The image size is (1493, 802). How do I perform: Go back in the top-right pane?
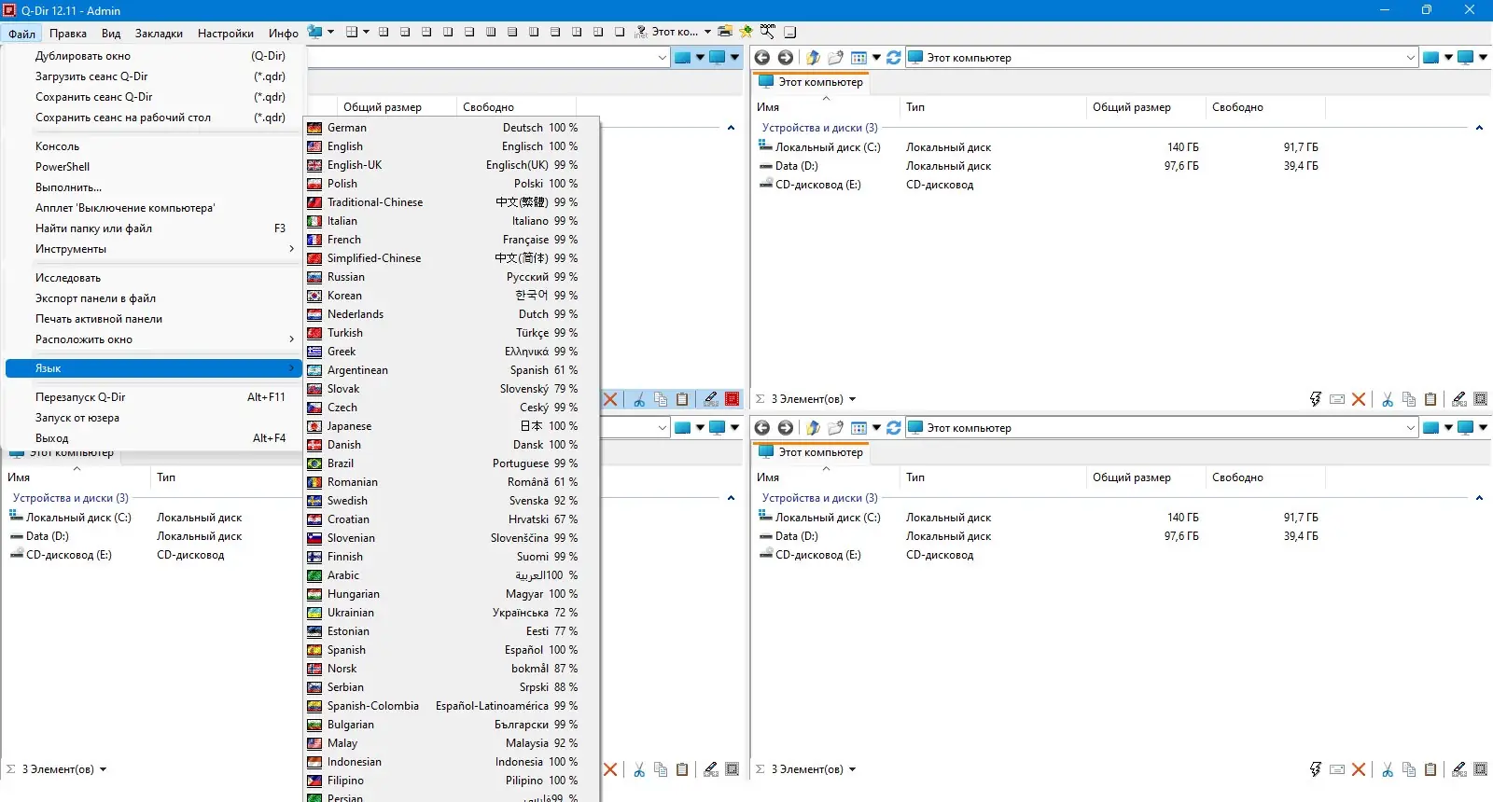762,58
